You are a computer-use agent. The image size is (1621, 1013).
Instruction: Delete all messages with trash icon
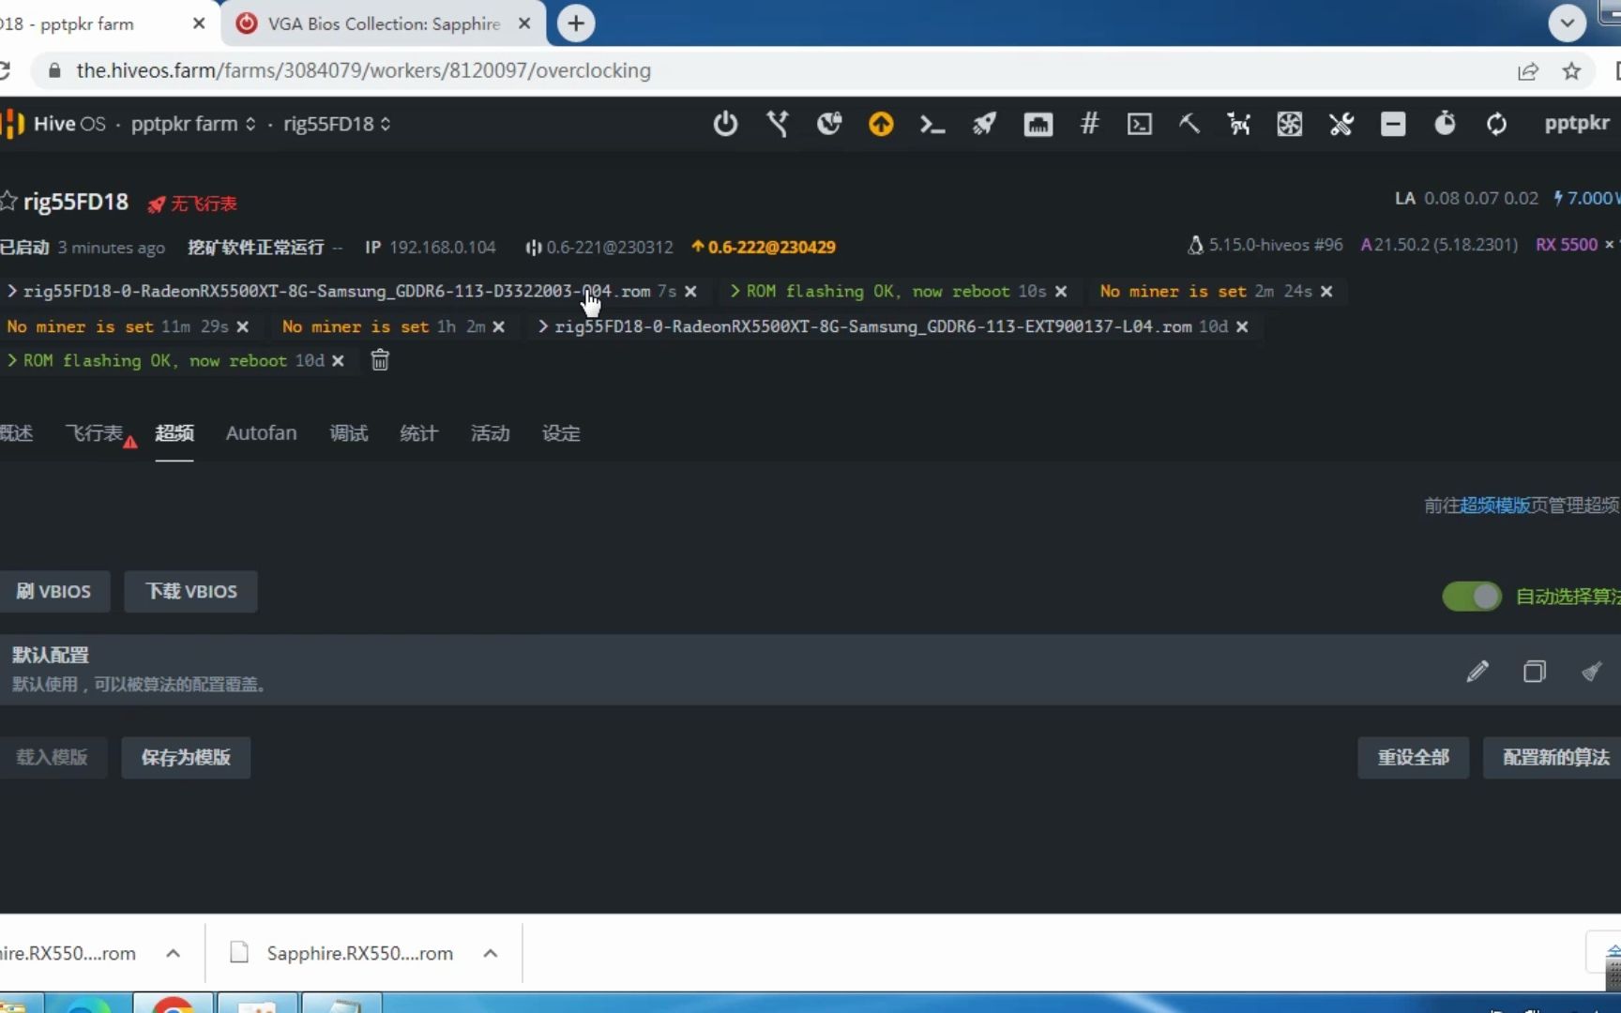pos(380,360)
